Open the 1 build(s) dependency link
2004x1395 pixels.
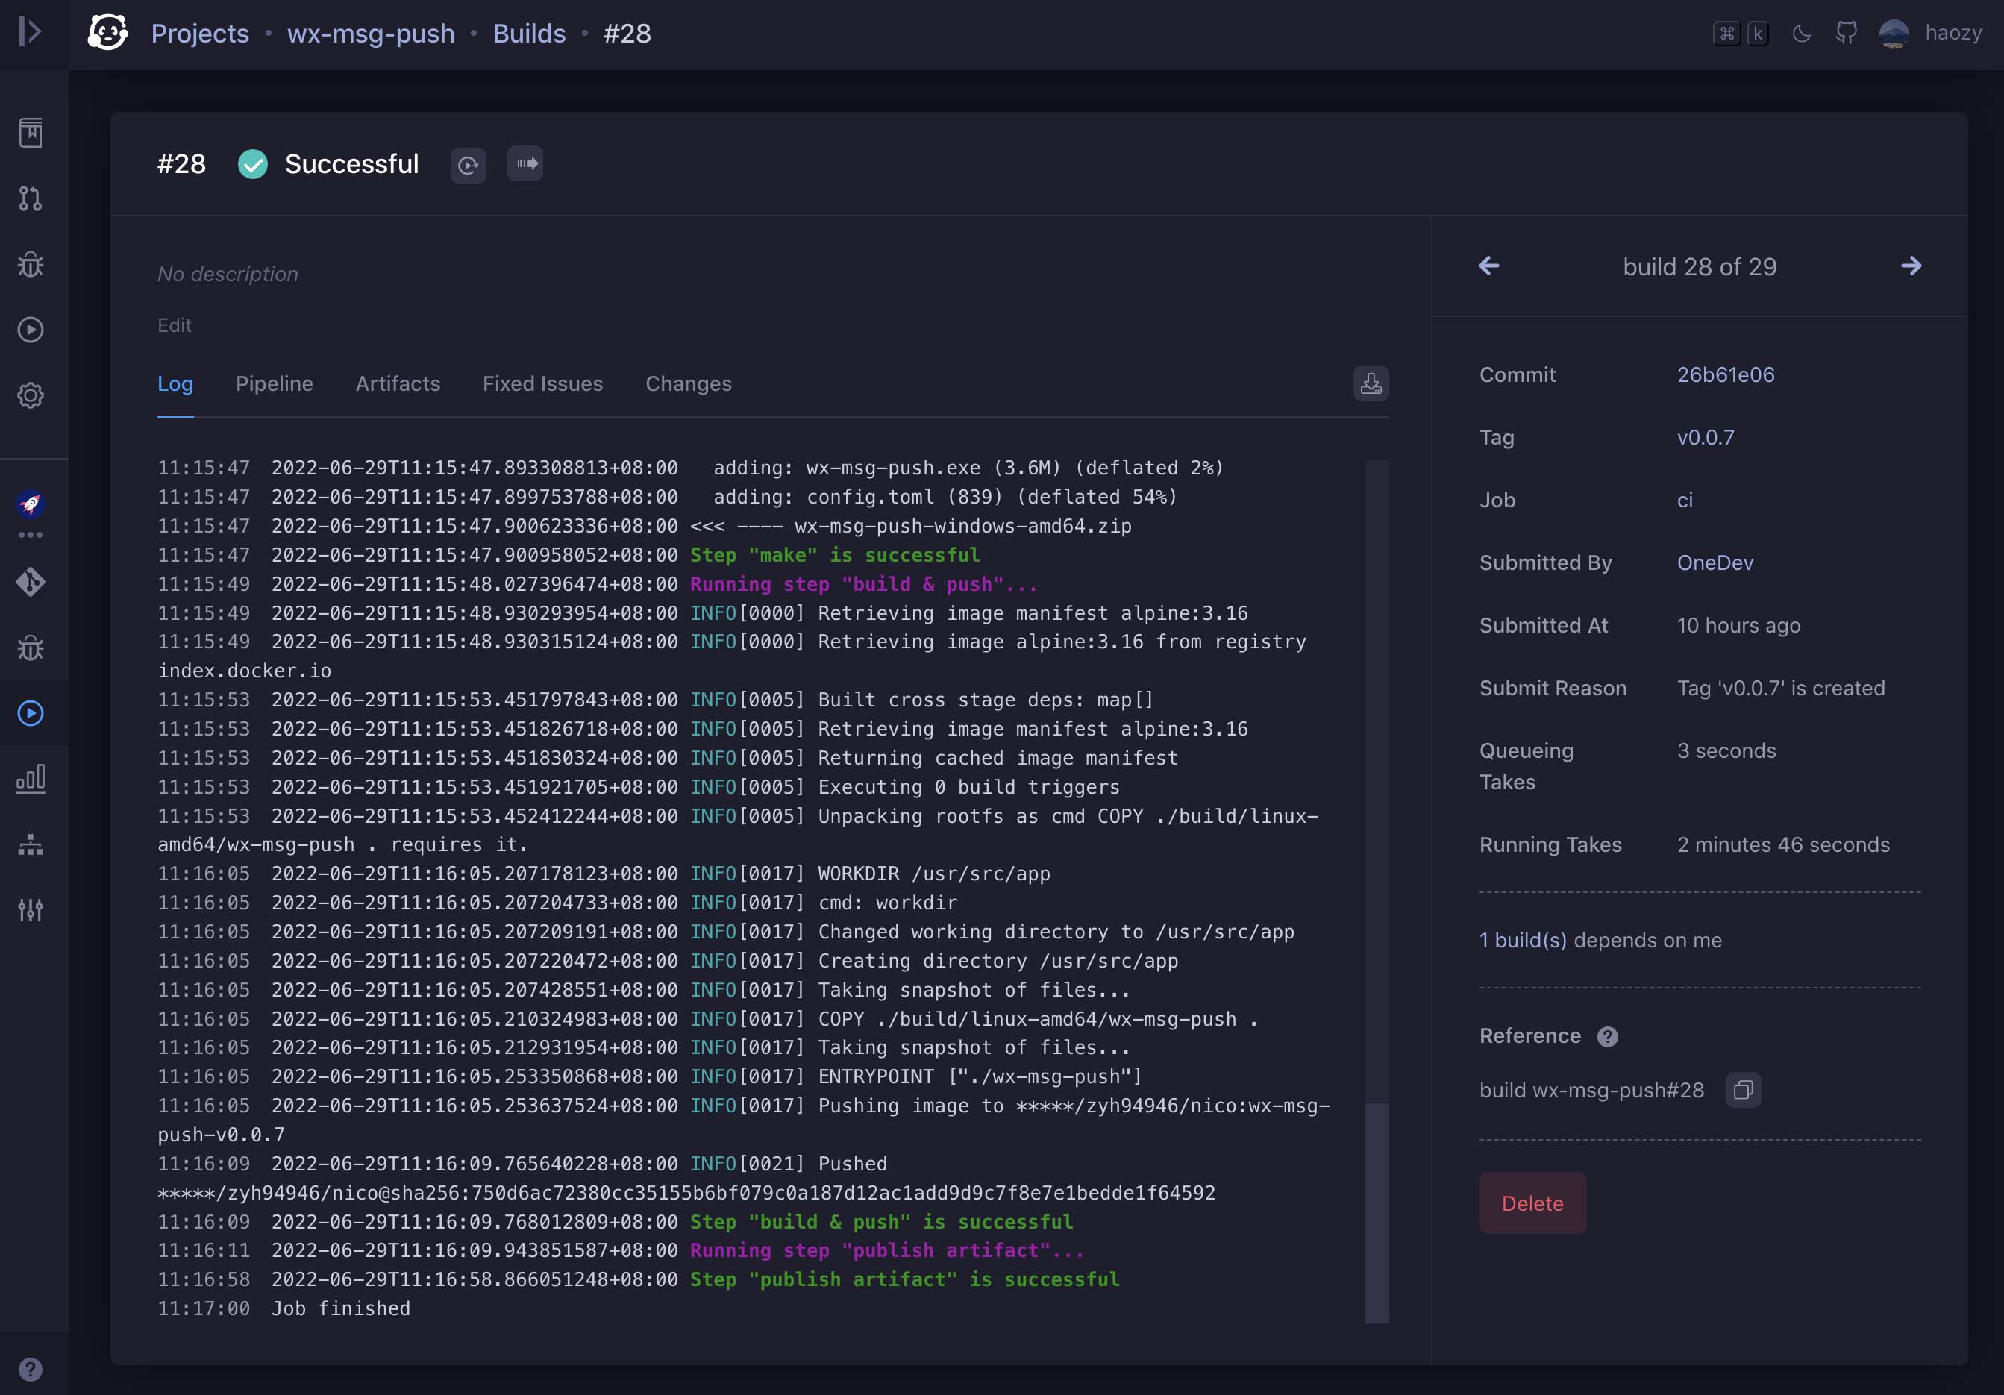1523,940
